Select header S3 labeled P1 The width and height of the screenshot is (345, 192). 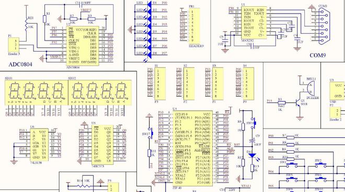tap(217, 84)
